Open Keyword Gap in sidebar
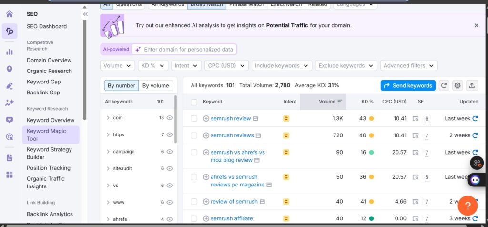This screenshot has height=227, width=488. (43, 82)
